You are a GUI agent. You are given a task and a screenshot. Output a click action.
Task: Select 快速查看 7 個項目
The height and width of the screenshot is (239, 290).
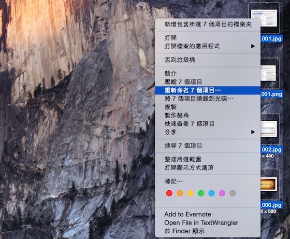208,124
